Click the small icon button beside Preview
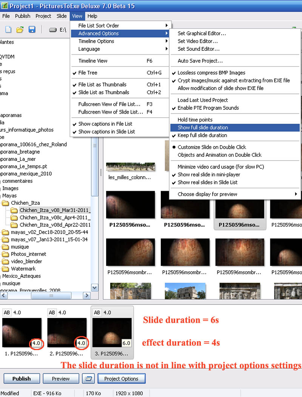Screen dimensions: 302x397 tap(88, 378)
